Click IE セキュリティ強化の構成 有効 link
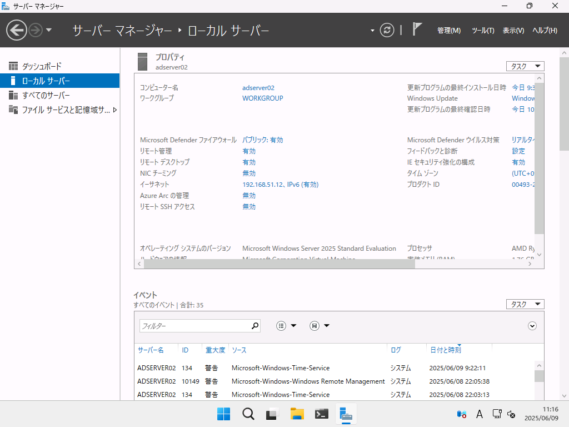The height and width of the screenshot is (427, 569). coord(518,162)
